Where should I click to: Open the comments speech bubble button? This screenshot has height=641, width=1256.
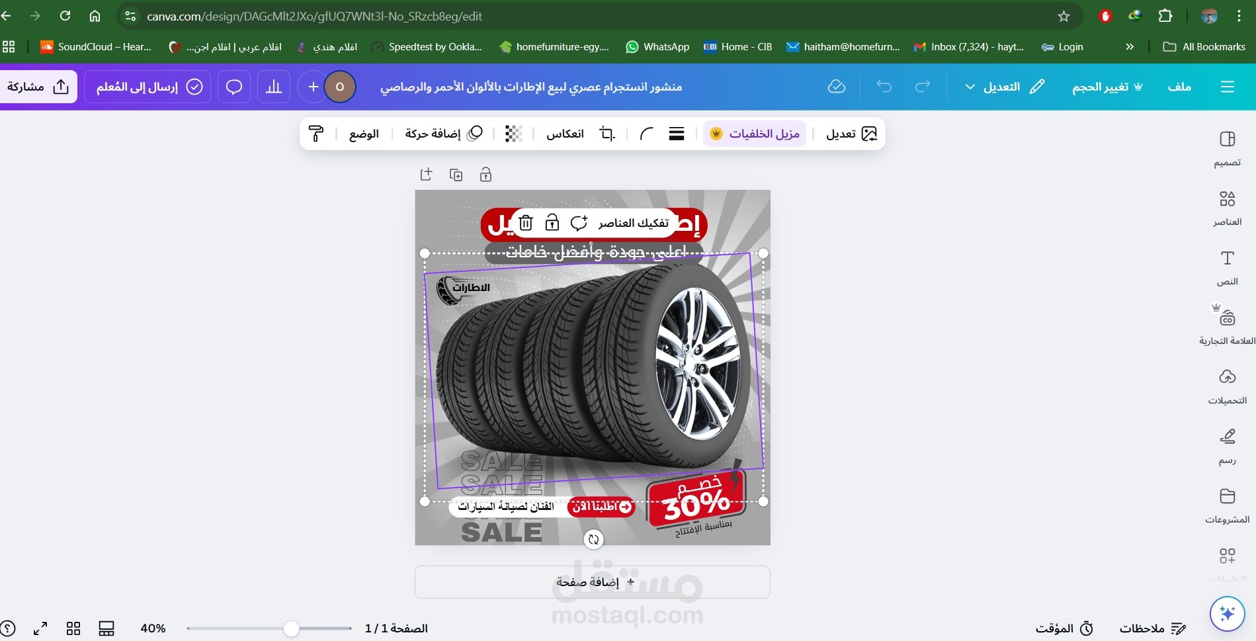(x=234, y=87)
